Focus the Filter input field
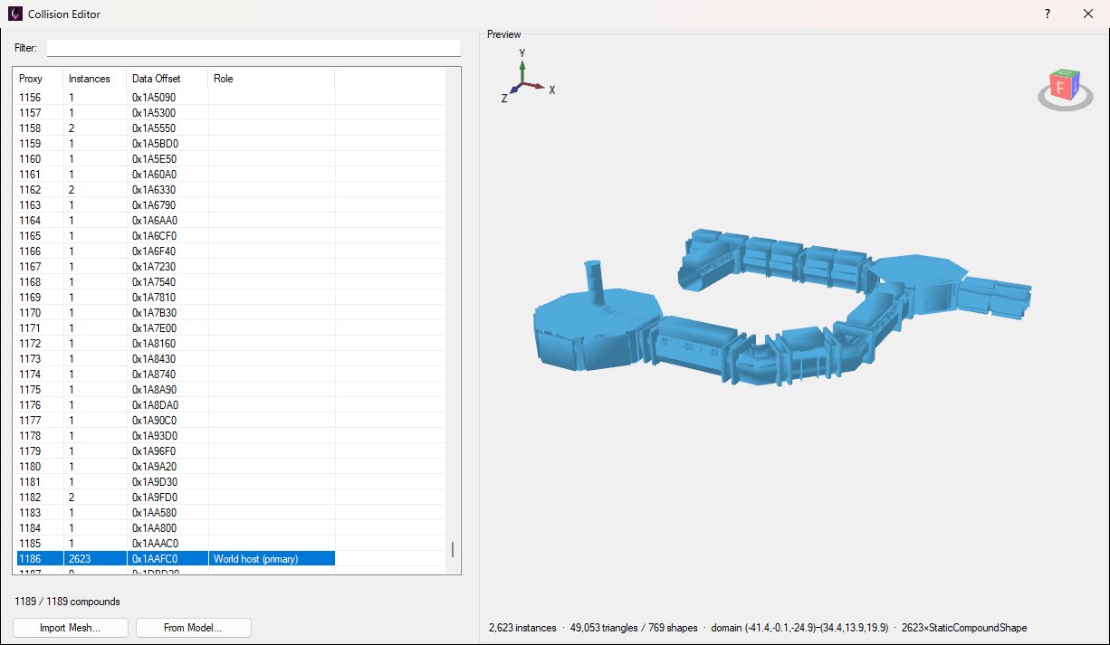1110x645 pixels. click(x=254, y=47)
